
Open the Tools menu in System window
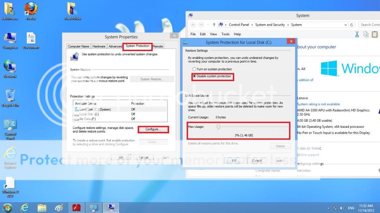[x=225, y=34]
